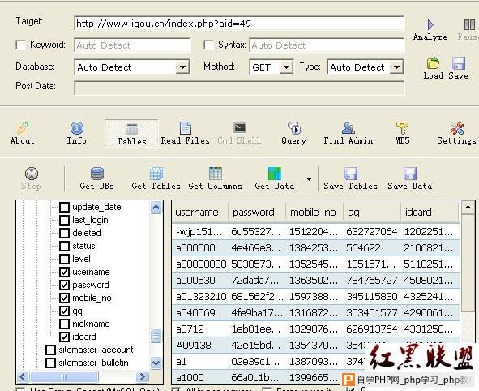479x391 pixels.
Task: Check the sitemaster_bulletin table
Action: click(x=50, y=363)
